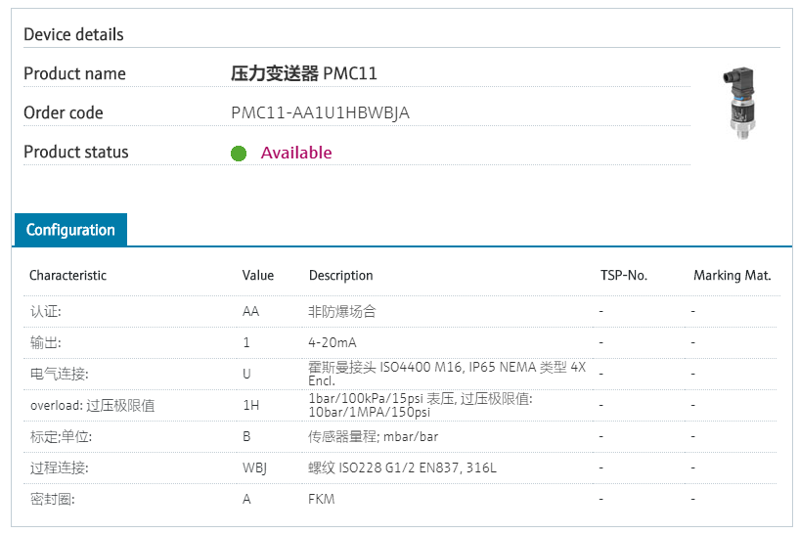Click the Description column header
The image size is (799, 534).
(x=341, y=275)
